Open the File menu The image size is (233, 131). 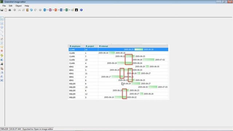[x=4, y=6]
